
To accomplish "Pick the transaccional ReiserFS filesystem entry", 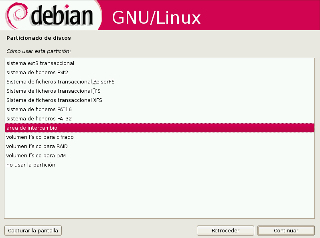I will pyautogui.click(x=159, y=82).
